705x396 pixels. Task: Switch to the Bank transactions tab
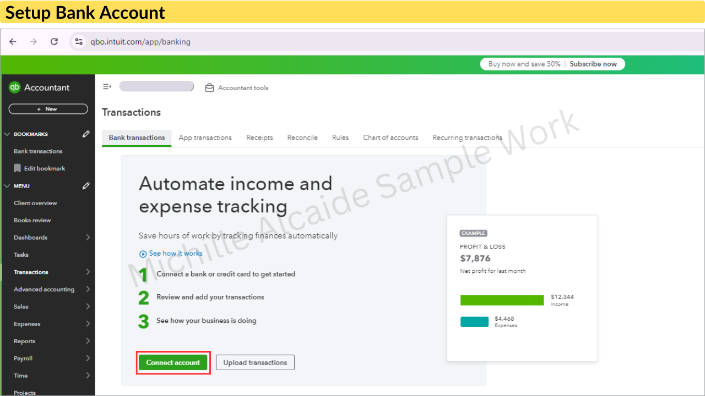coord(137,137)
